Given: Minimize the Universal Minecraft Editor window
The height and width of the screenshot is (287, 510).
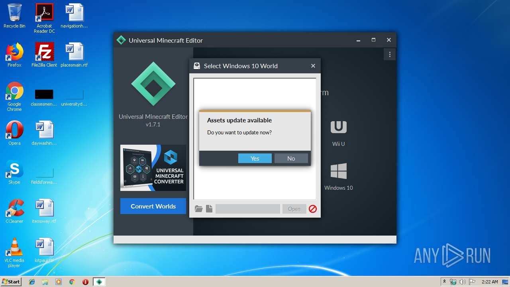Looking at the screenshot, I should [x=358, y=40].
